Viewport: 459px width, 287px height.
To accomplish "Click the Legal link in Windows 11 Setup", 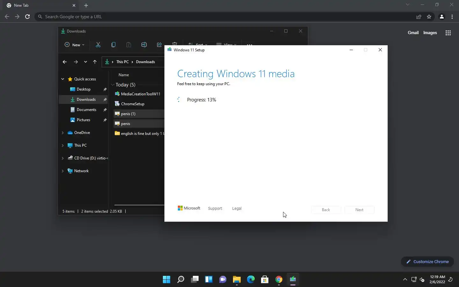I will 237,209.
